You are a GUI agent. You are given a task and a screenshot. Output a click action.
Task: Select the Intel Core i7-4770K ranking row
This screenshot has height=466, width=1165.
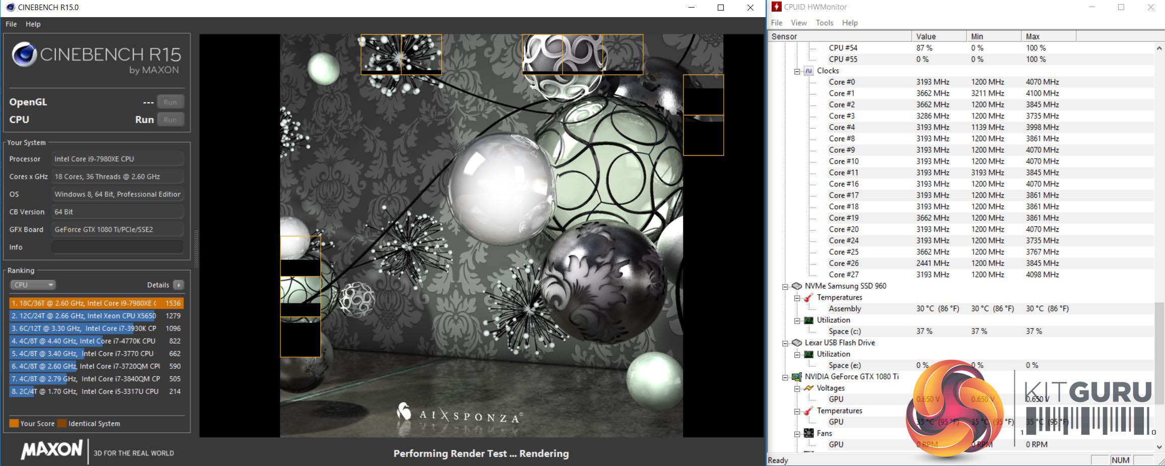[x=96, y=341]
